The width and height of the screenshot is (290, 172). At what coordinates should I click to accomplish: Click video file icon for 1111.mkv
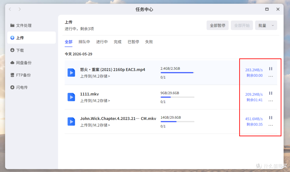point(71,97)
